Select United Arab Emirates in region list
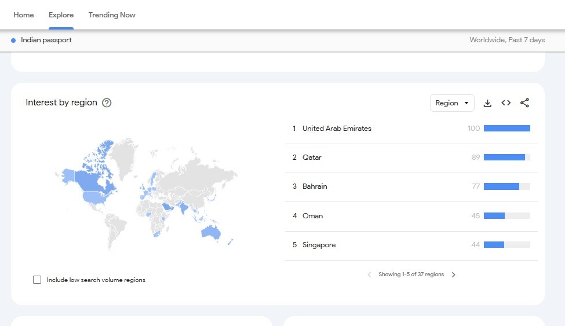 tap(337, 129)
